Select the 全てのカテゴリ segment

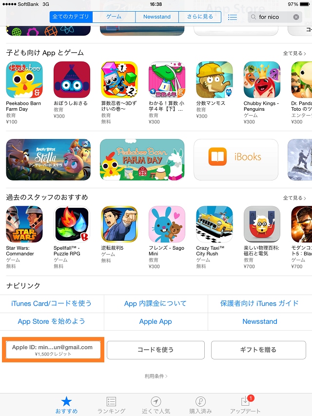click(71, 17)
